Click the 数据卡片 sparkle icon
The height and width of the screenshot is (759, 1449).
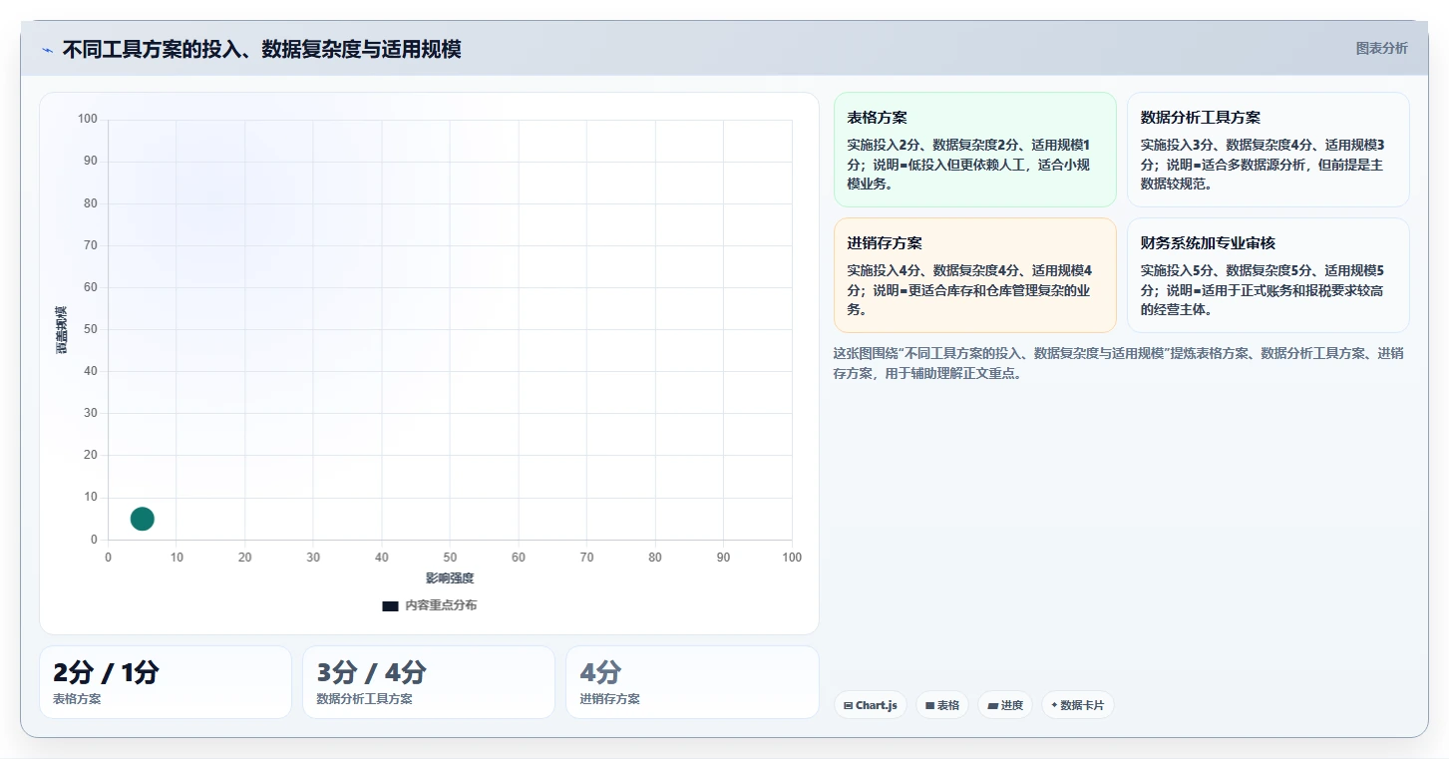click(x=1054, y=705)
